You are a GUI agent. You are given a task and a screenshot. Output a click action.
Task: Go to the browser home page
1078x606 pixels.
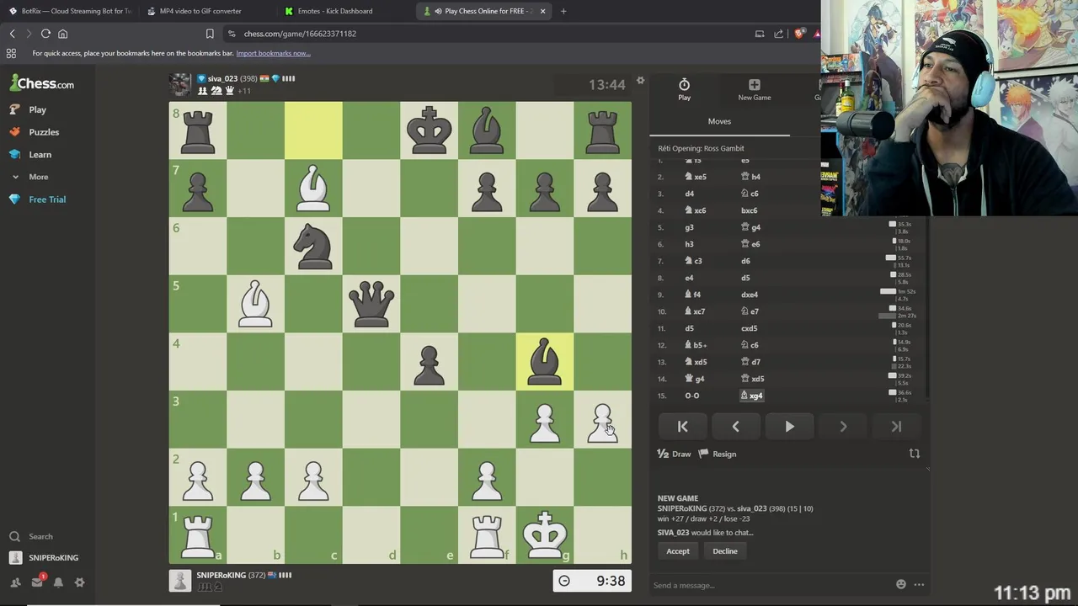[62, 34]
